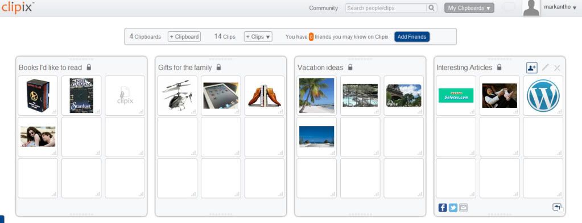
Task: Open the resort pool clip
Action: click(x=360, y=95)
